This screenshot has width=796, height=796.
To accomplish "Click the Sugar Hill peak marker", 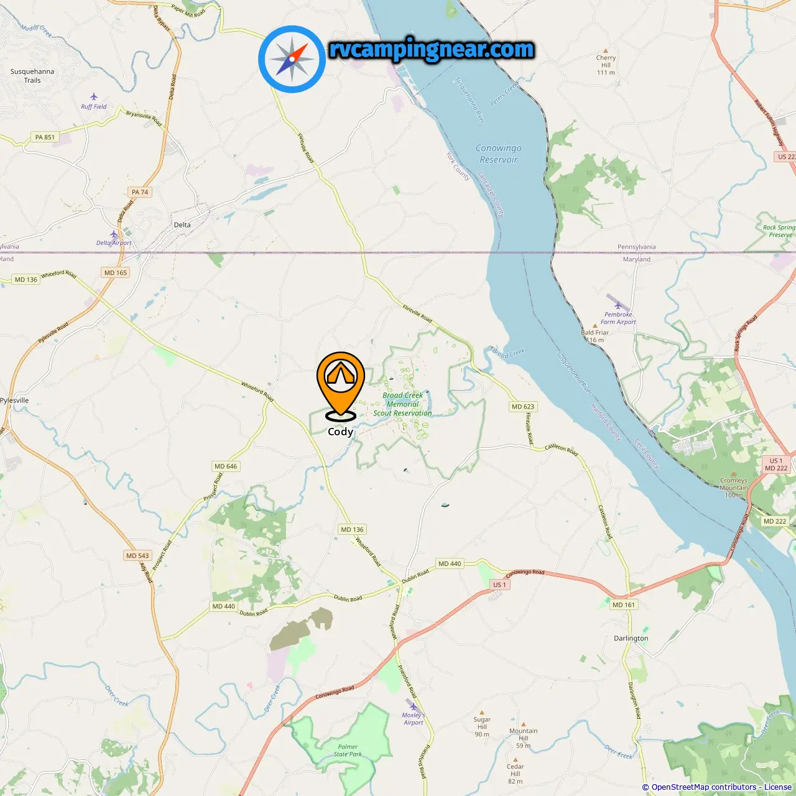I will pos(482,712).
